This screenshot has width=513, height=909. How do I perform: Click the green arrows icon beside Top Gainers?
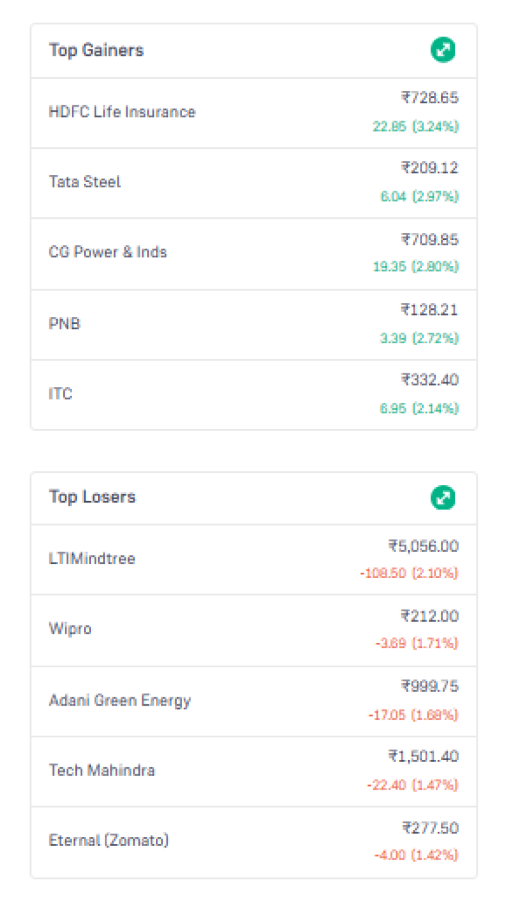(443, 49)
